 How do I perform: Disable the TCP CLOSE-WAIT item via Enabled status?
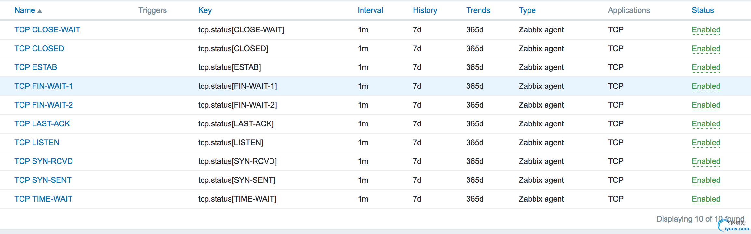point(706,30)
